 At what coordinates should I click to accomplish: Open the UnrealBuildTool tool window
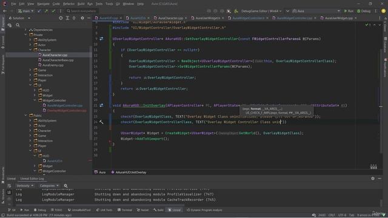click(x=79, y=210)
